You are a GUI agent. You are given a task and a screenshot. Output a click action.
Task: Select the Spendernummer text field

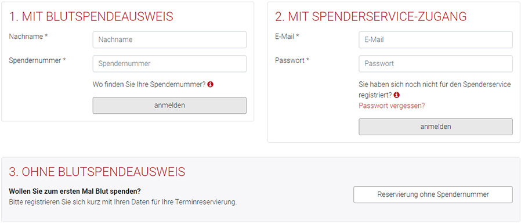169,64
